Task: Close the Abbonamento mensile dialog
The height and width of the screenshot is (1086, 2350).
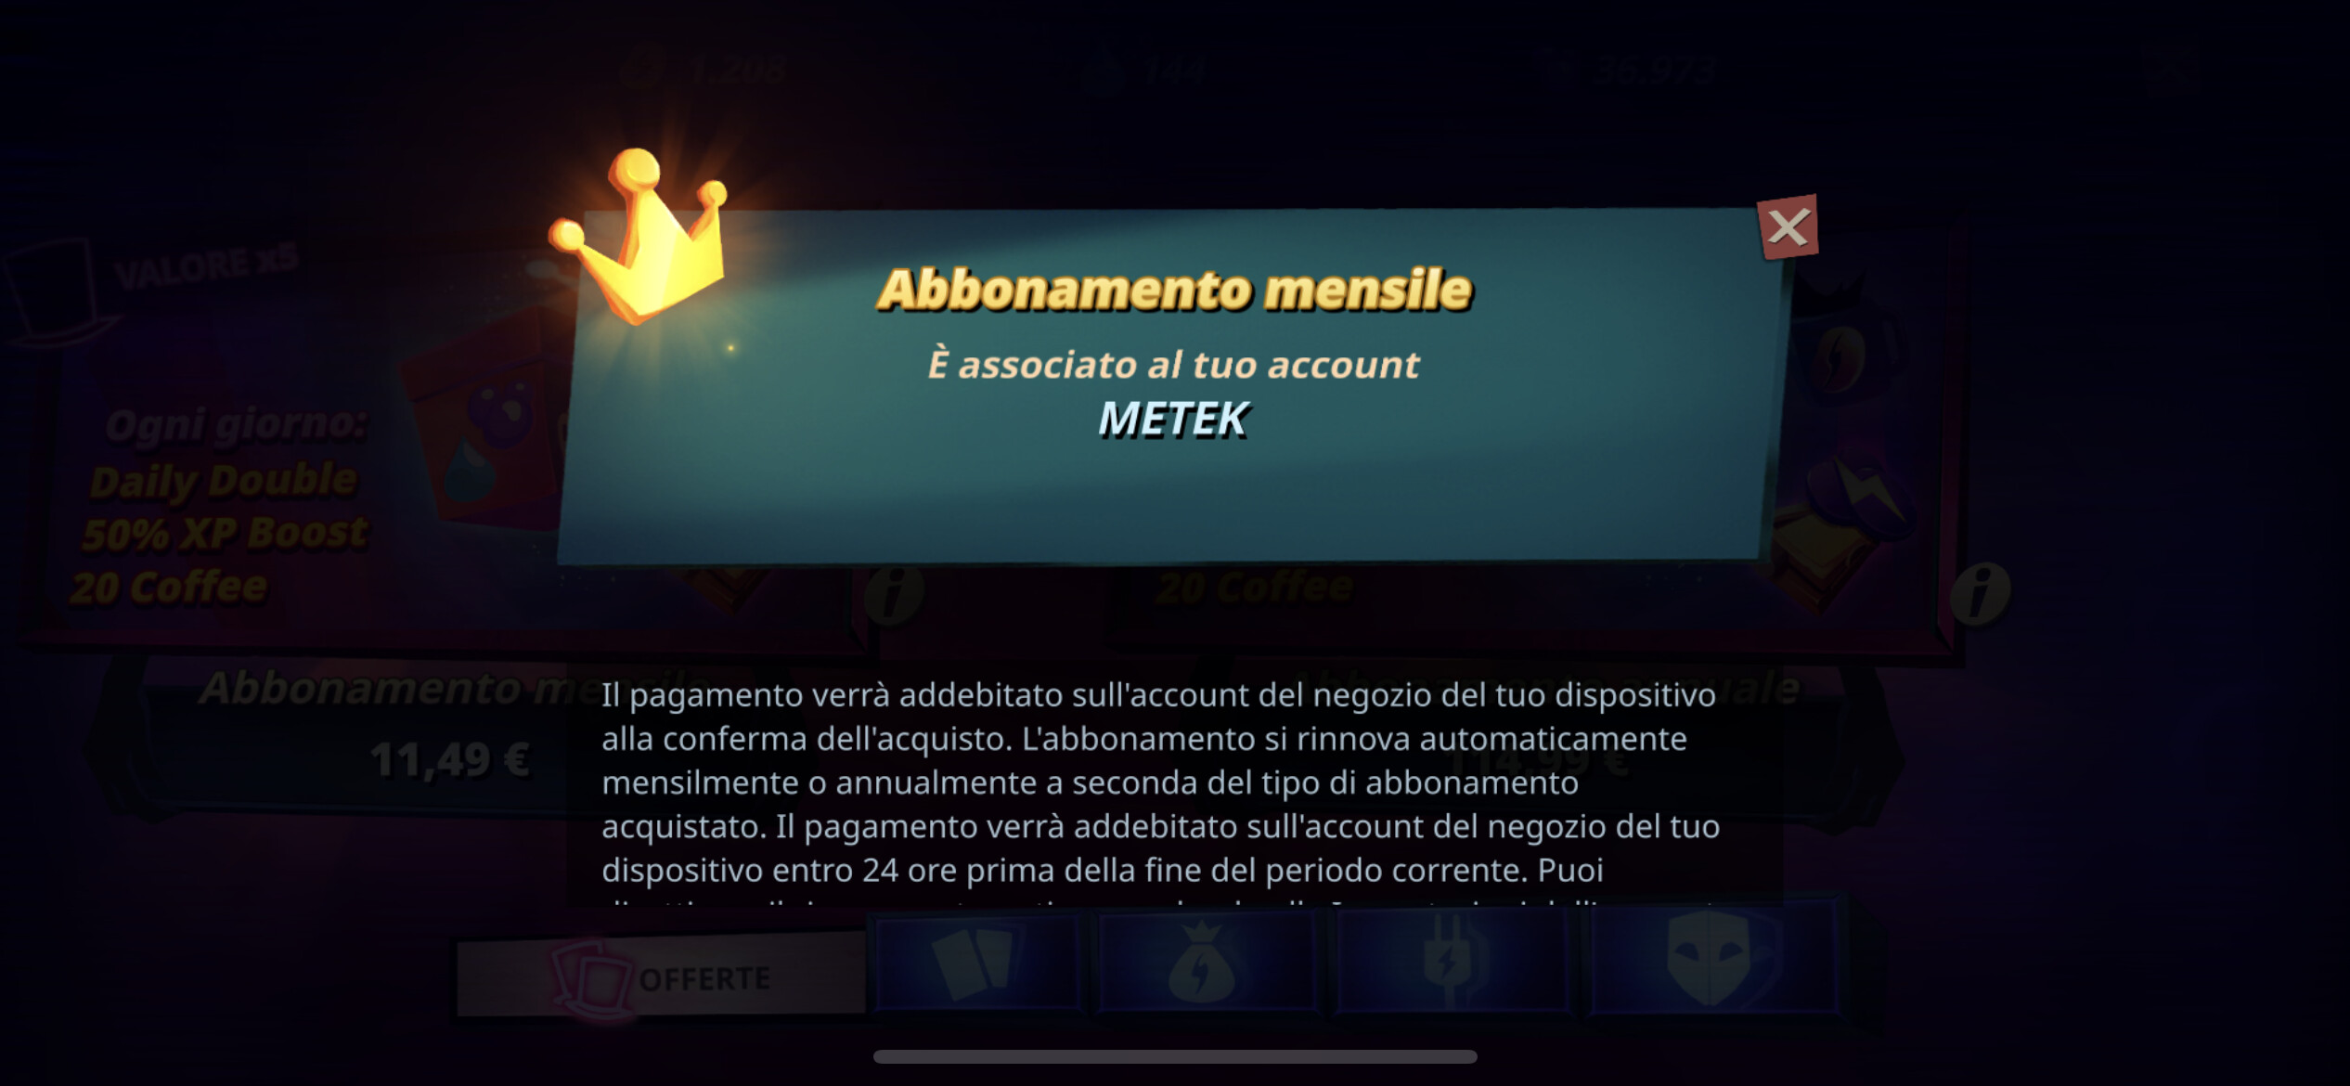Action: (1788, 227)
